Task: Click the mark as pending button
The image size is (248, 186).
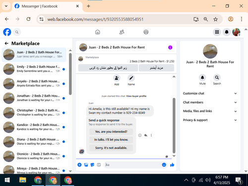Action: click(108, 68)
